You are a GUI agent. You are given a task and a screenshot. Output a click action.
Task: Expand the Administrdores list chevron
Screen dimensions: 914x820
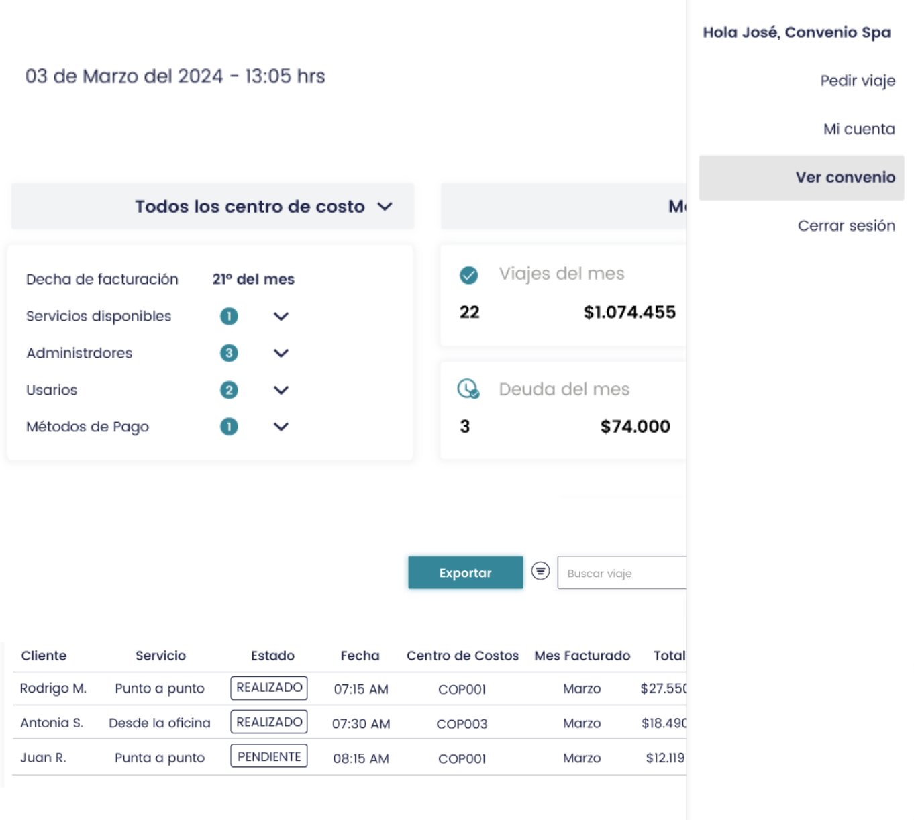pyautogui.click(x=281, y=353)
